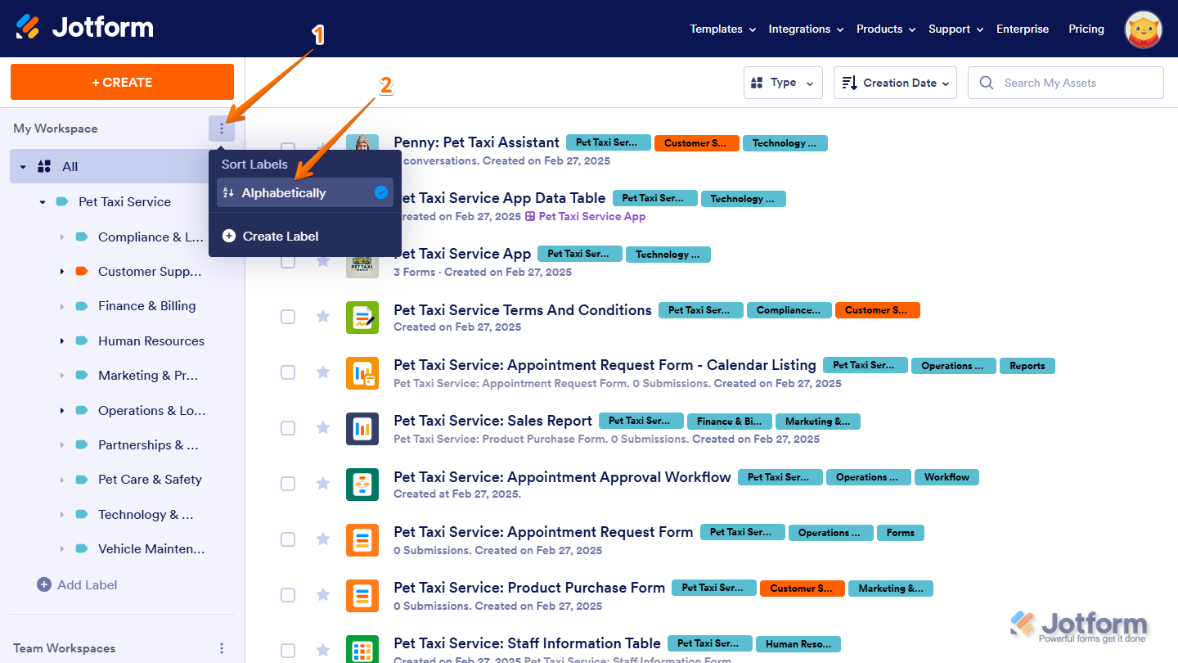Open Team Workspaces three-dot options menu

click(x=221, y=648)
